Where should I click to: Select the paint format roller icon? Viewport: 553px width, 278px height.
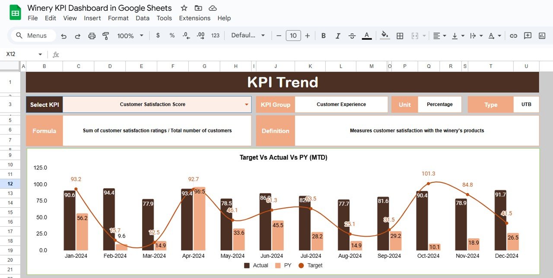click(x=105, y=36)
